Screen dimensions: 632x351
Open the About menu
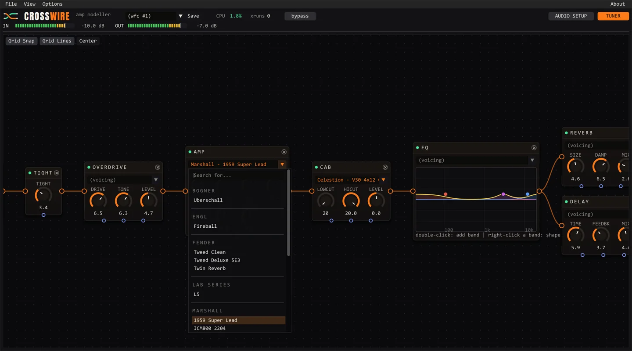point(618,4)
